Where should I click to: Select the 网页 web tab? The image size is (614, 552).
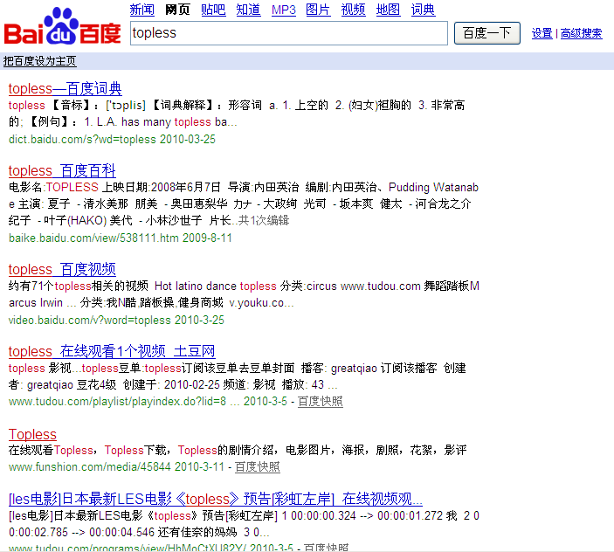pos(177,10)
